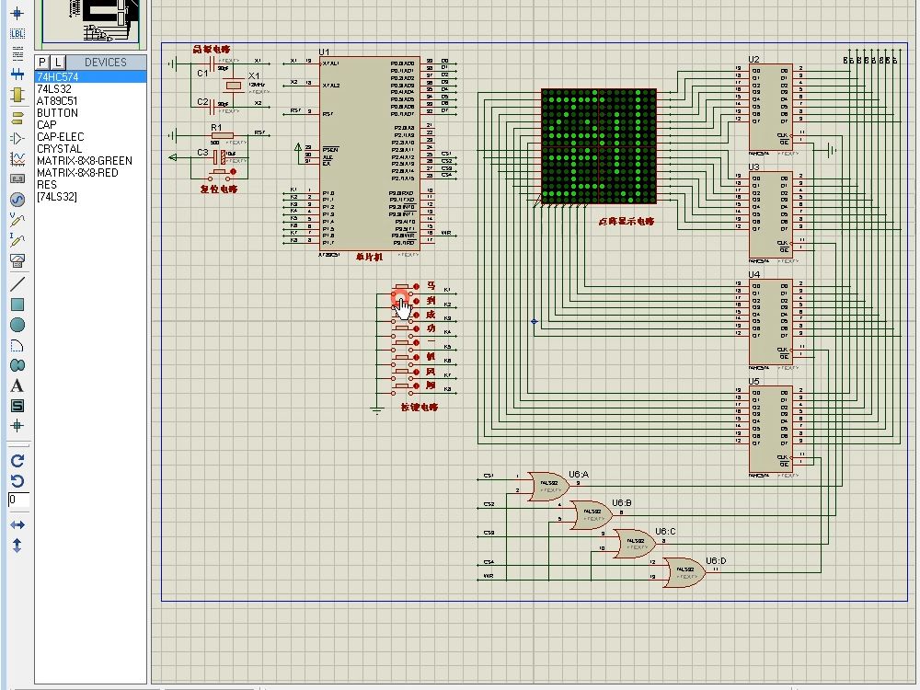920x690 pixels.
Task: Select the generator mode sine icon
Action: coord(17,199)
